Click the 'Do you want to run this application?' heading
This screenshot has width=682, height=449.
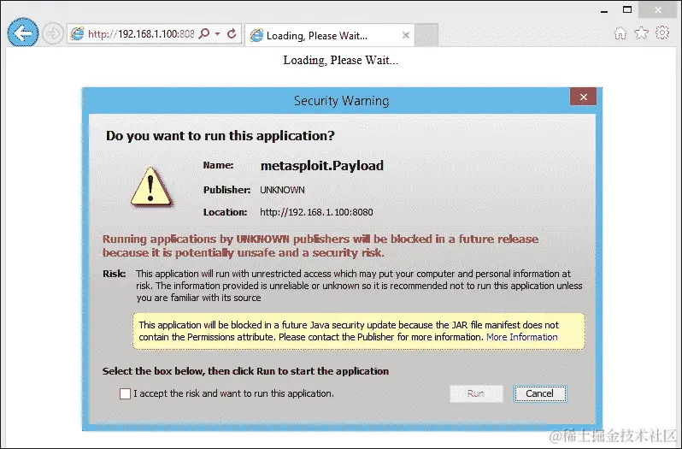point(220,136)
